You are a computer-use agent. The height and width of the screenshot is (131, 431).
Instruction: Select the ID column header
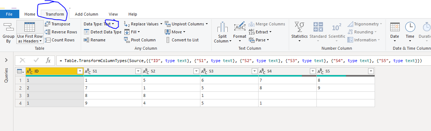(55, 71)
